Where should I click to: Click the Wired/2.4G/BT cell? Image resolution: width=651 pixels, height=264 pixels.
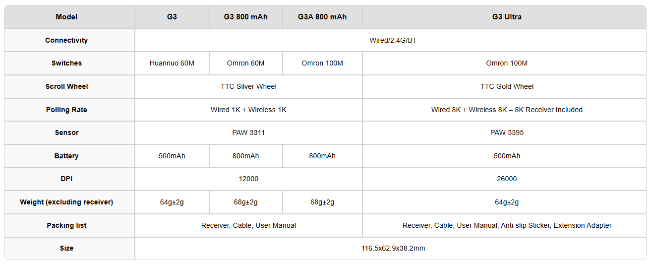pyautogui.click(x=393, y=40)
